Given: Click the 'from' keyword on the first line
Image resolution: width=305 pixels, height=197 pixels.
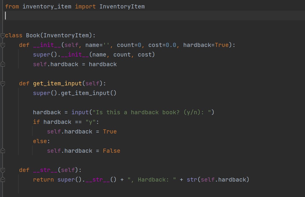Looking at the screenshot, I should (x=12, y=7).
